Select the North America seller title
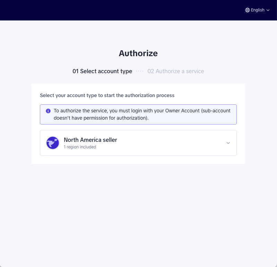The height and width of the screenshot is (267, 277). [90, 140]
